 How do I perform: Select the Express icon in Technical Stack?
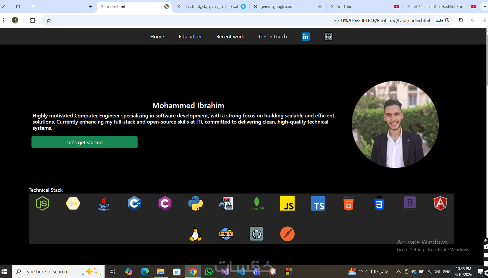point(73,203)
